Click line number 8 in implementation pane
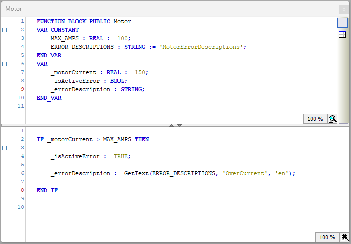The width and height of the screenshot is (351, 244). coord(22,190)
